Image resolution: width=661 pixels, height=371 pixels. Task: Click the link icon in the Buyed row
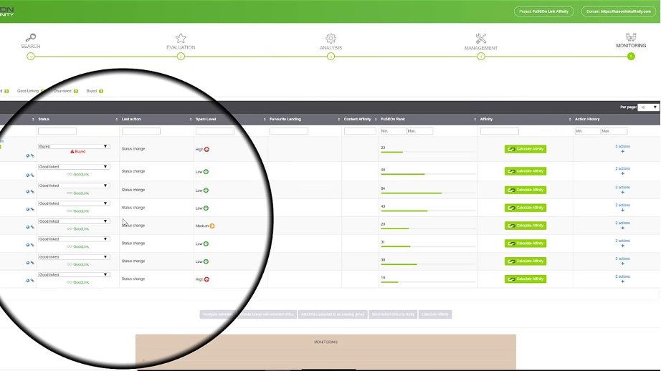tap(32, 155)
